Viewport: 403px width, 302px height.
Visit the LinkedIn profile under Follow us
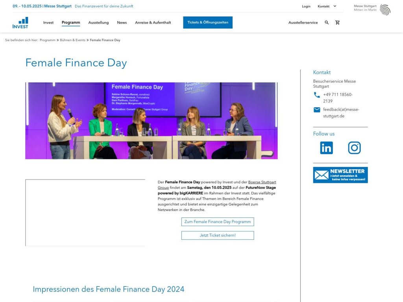click(x=326, y=147)
